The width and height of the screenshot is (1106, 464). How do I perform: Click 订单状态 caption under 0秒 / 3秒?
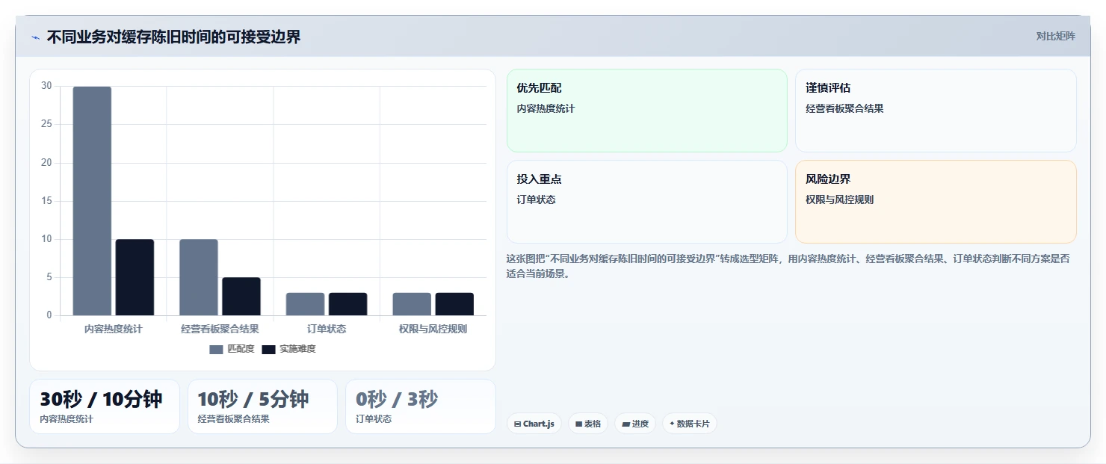point(374,419)
